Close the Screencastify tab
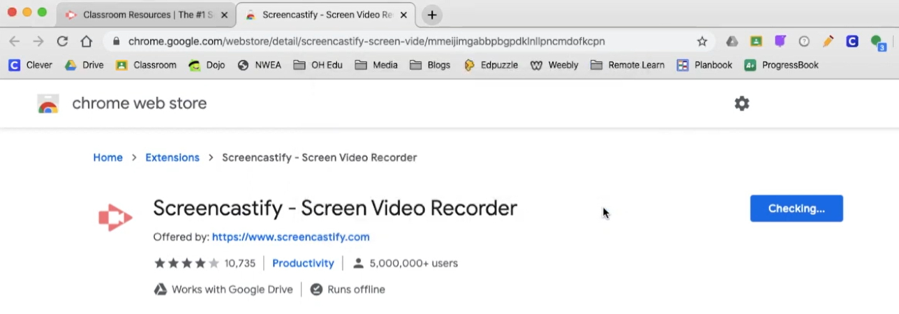 click(403, 15)
